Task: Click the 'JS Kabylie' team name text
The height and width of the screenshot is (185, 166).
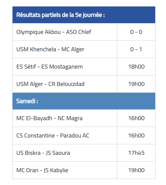Action: click(56, 170)
